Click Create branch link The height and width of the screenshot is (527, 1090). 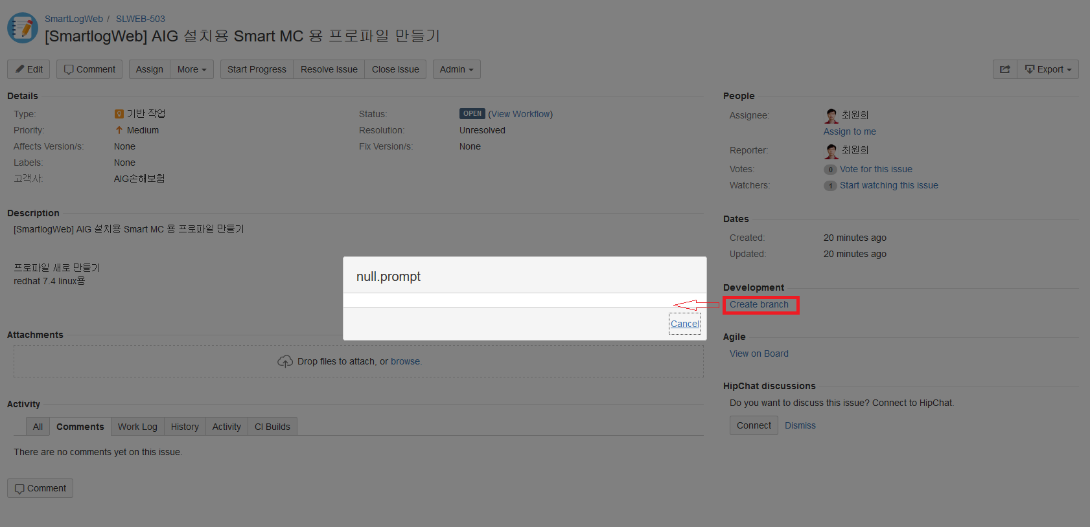(x=759, y=304)
